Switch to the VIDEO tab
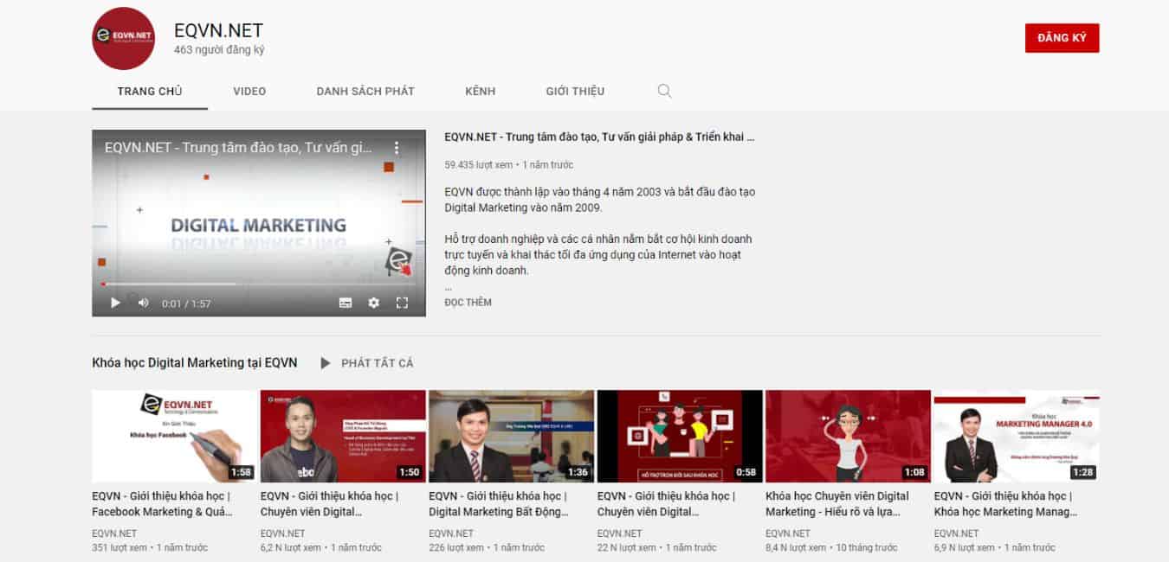 tap(249, 91)
